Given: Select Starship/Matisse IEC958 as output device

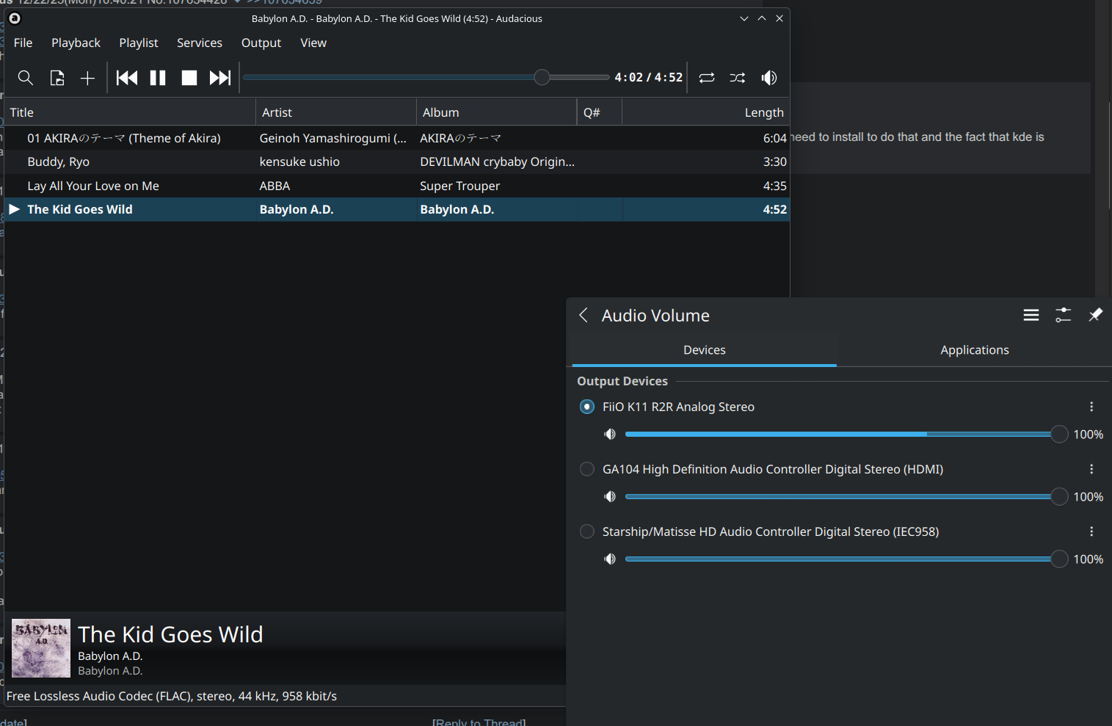Looking at the screenshot, I should 587,531.
